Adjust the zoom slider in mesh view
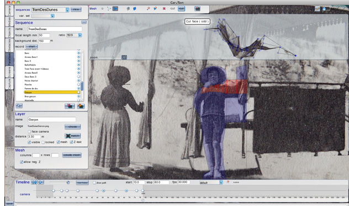349x206 pixels. point(113,57)
